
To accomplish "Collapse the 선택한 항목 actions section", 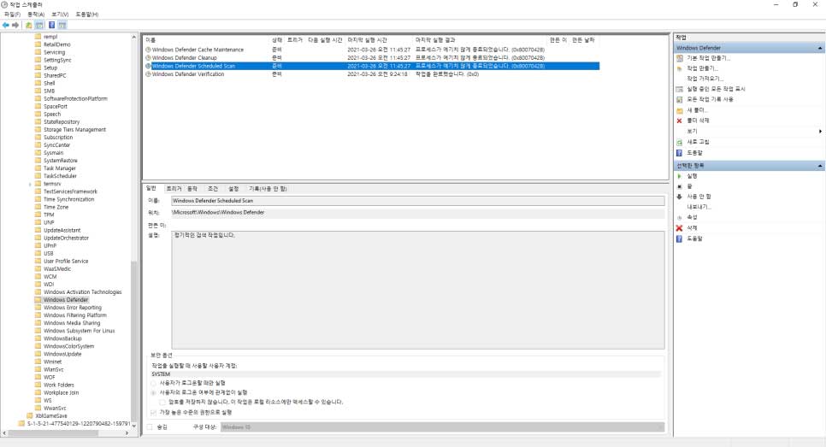I will tap(820, 166).
